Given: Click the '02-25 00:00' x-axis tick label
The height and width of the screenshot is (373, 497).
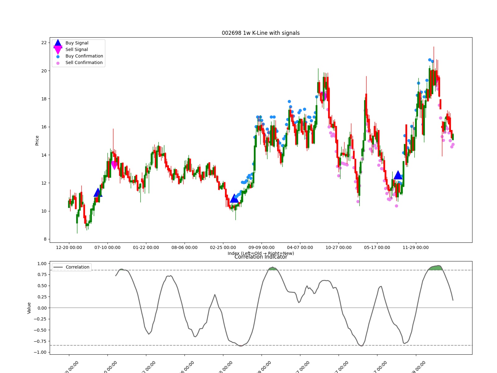Looking at the screenshot, I should (x=223, y=248).
